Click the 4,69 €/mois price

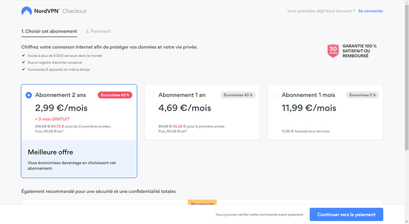pos(185,108)
